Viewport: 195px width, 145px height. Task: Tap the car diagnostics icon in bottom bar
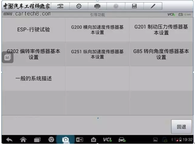pos(122,140)
